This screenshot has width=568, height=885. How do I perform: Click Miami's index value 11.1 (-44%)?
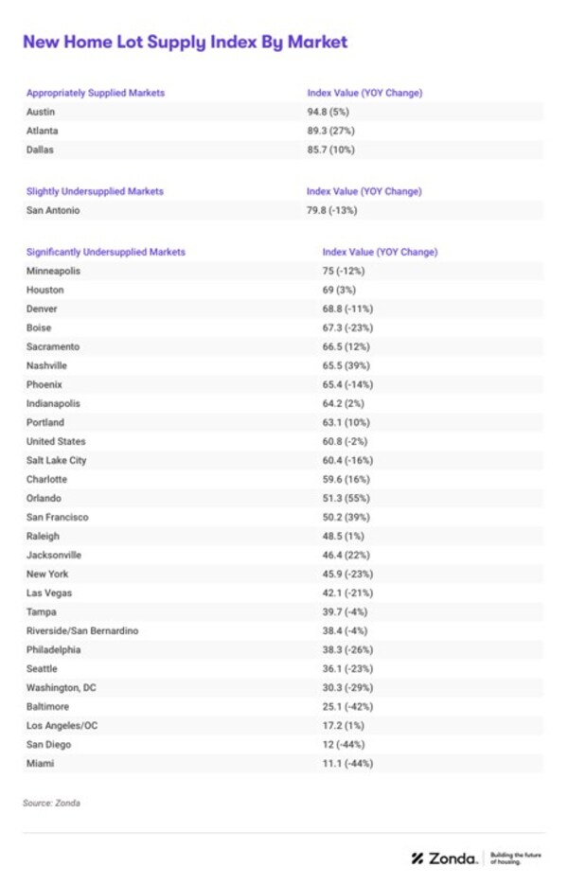pos(347,763)
